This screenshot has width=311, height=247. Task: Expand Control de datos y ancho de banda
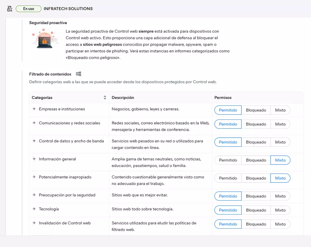pyautogui.click(x=34, y=141)
